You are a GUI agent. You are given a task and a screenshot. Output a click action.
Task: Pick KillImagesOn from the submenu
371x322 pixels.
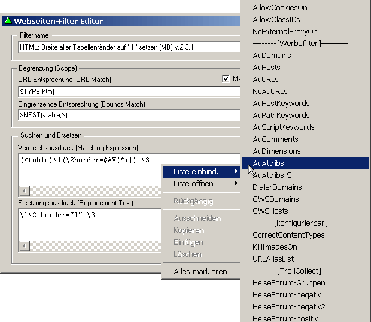pyautogui.click(x=275, y=247)
